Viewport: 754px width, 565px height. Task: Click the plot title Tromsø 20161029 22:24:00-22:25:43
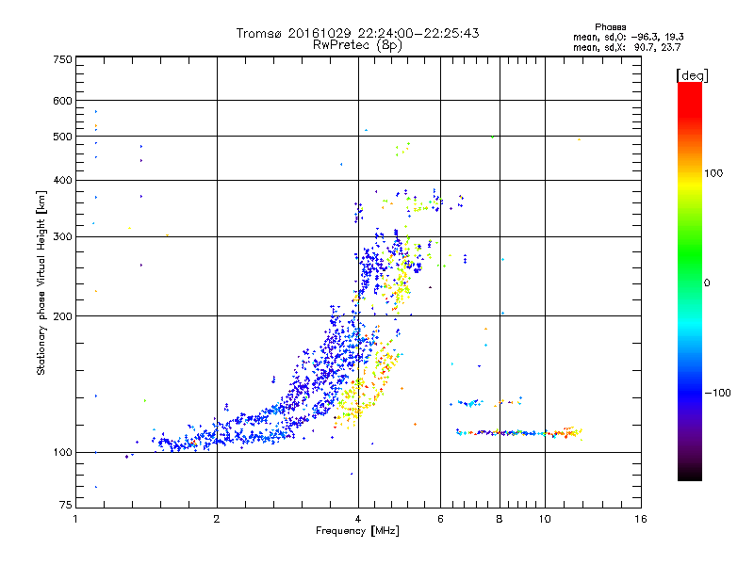pos(357,33)
